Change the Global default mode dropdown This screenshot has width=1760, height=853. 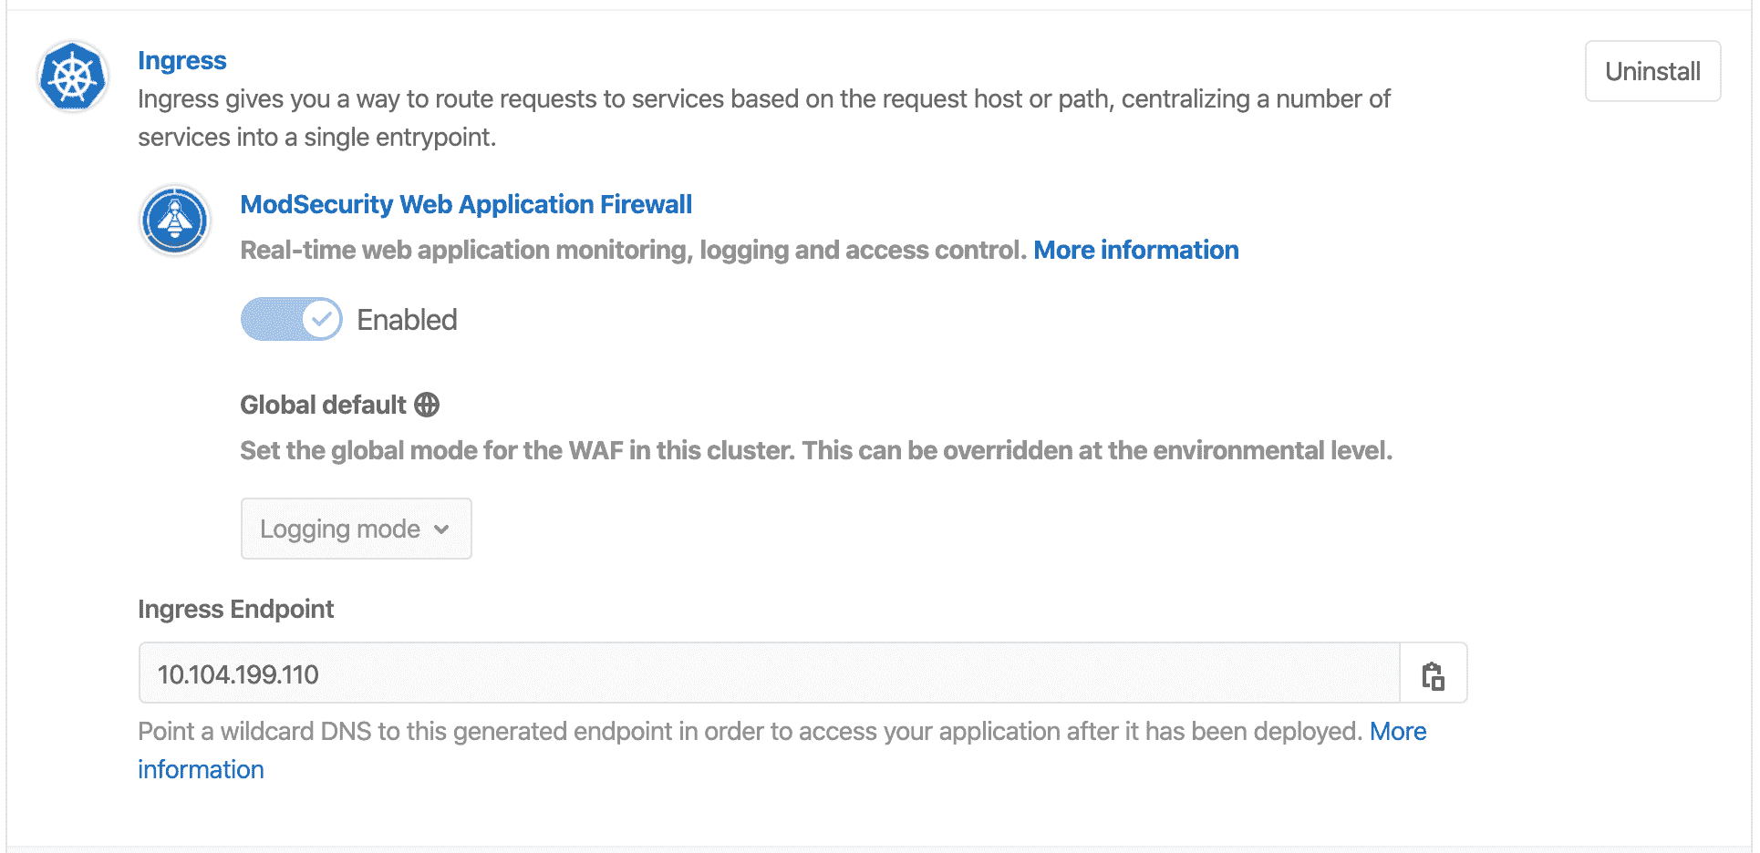click(356, 529)
